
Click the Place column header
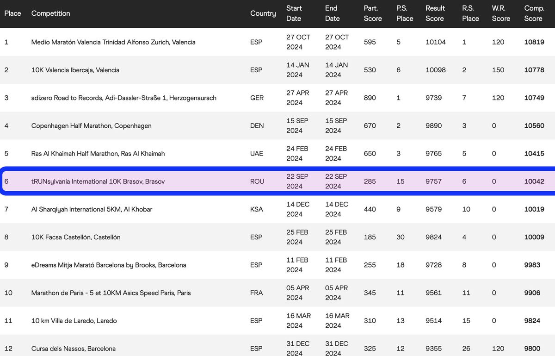click(x=12, y=13)
